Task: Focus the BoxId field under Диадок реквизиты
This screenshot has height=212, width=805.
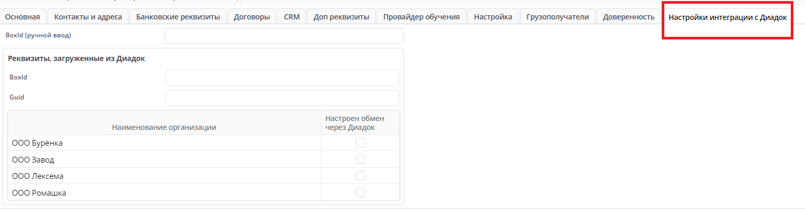Action: tap(282, 78)
